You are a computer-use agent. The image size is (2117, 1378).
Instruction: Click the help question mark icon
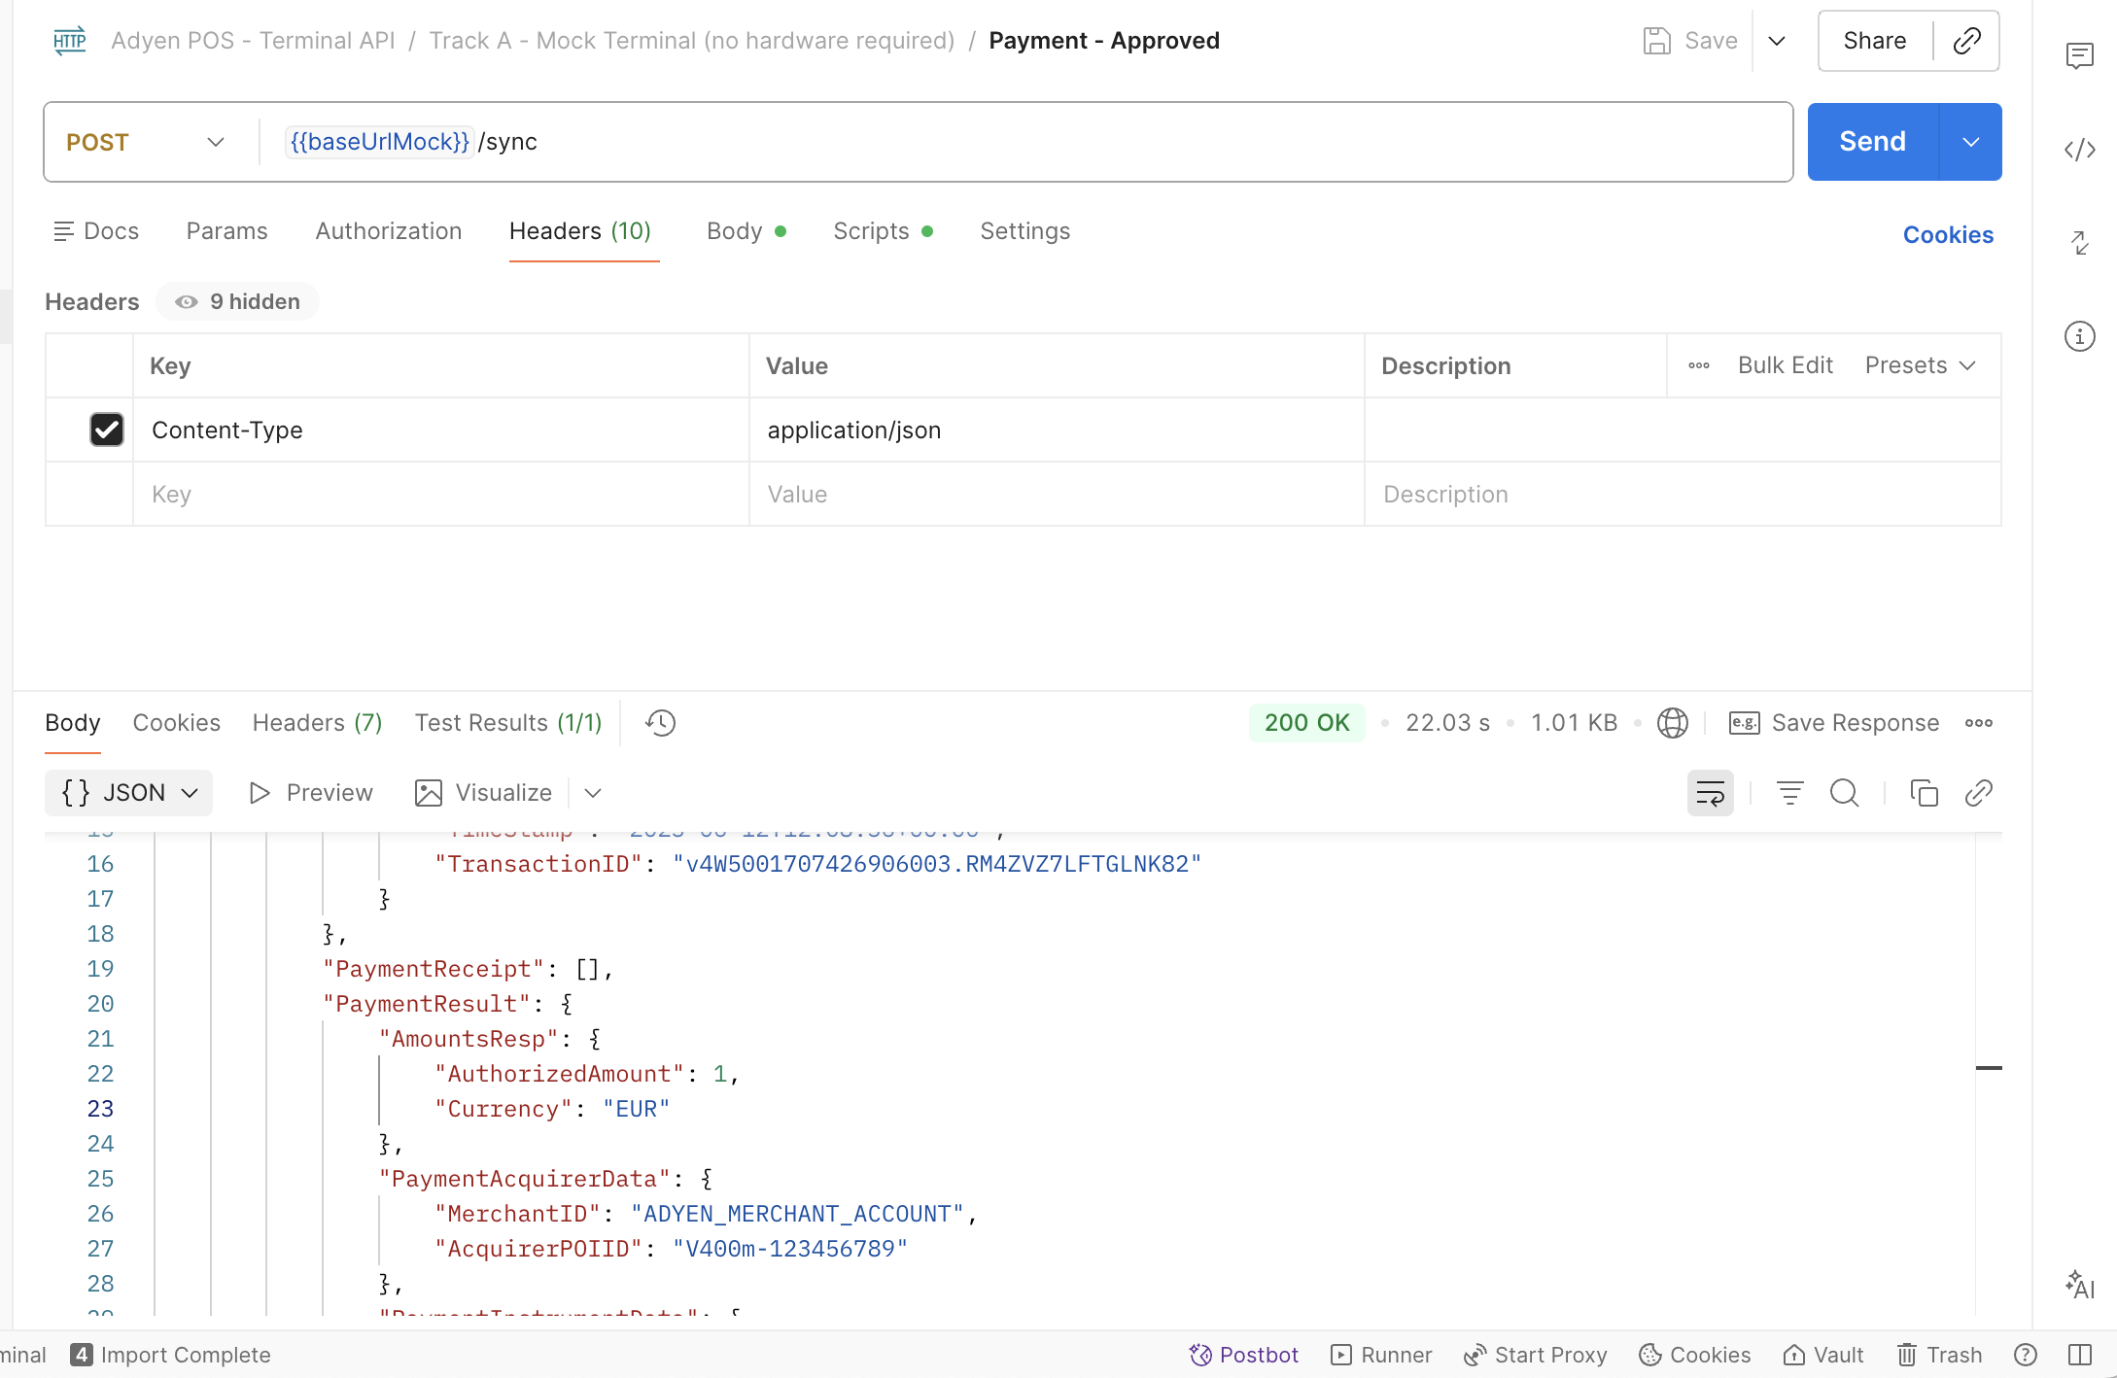[x=2026, y=1355]
